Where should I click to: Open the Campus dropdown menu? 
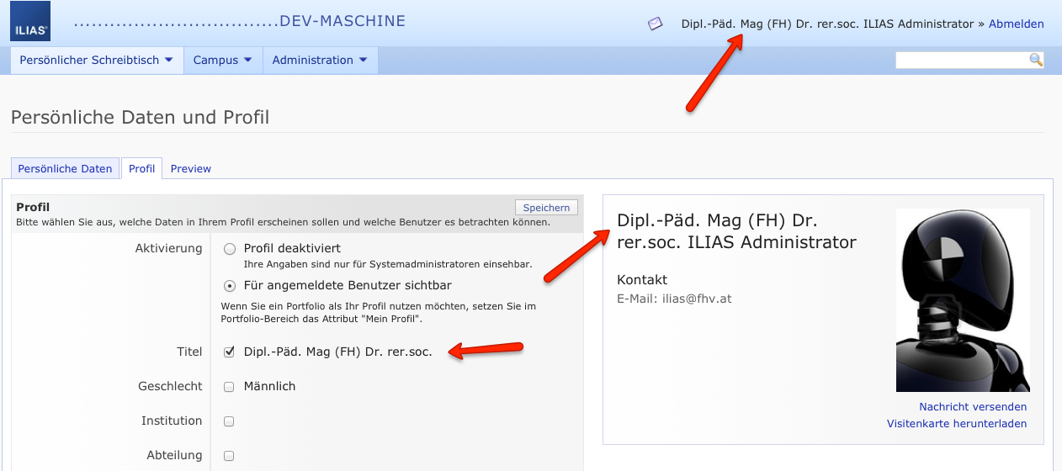point(222,60)
